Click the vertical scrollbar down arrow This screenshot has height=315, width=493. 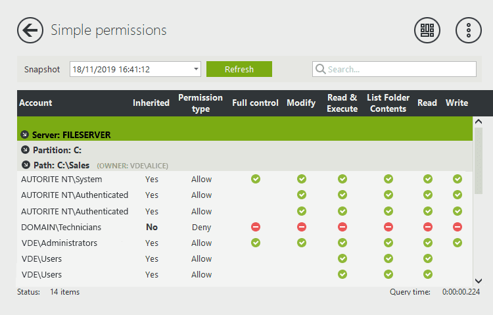(x=479, y=281)
